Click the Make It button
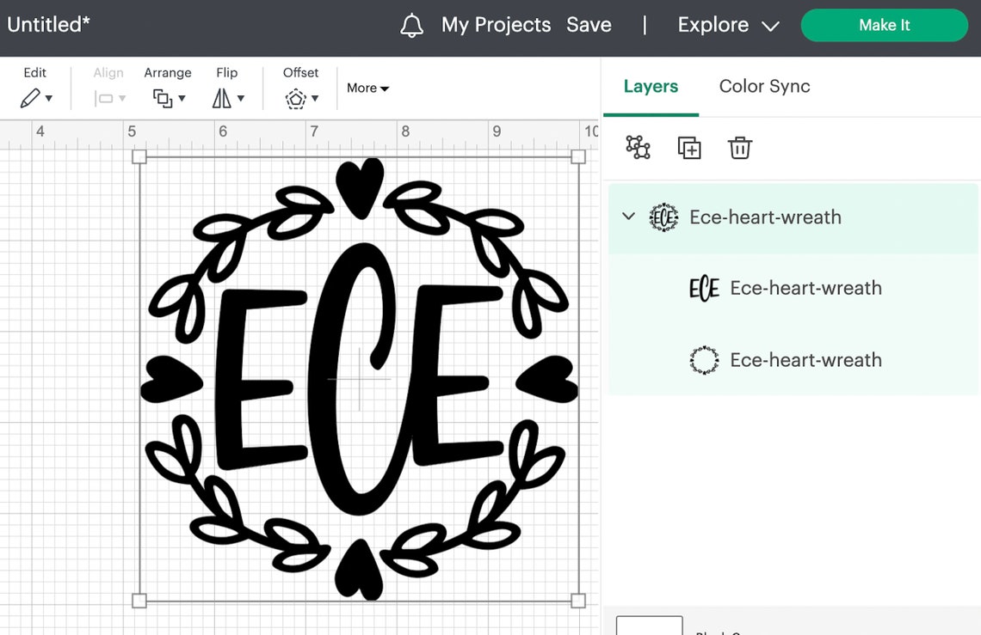Image resolution: width=981 pixels, height=635 pixels. pos(884,25)
